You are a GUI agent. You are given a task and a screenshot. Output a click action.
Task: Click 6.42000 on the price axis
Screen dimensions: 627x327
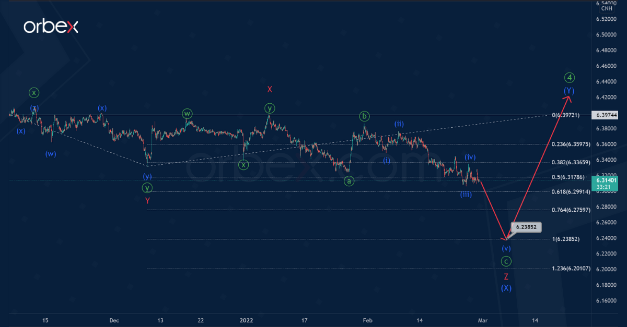(x=607, y=98)
